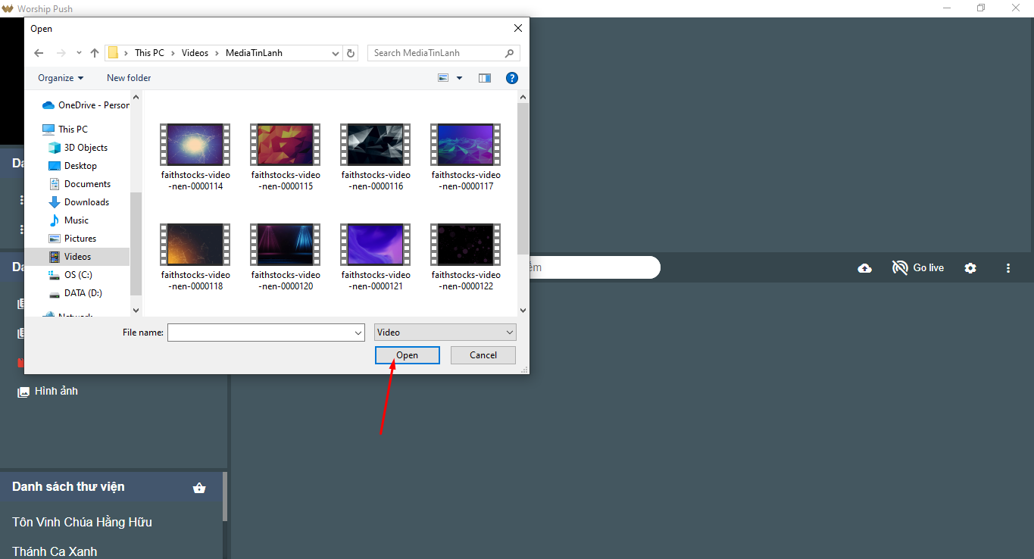Select video faithstocks-video-nen-0000120
This screenshot has width=1034, height=559.
286,258
